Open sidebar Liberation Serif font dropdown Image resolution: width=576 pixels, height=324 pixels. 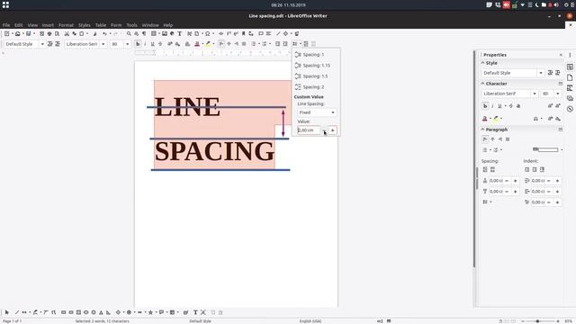tap(535, 94)
